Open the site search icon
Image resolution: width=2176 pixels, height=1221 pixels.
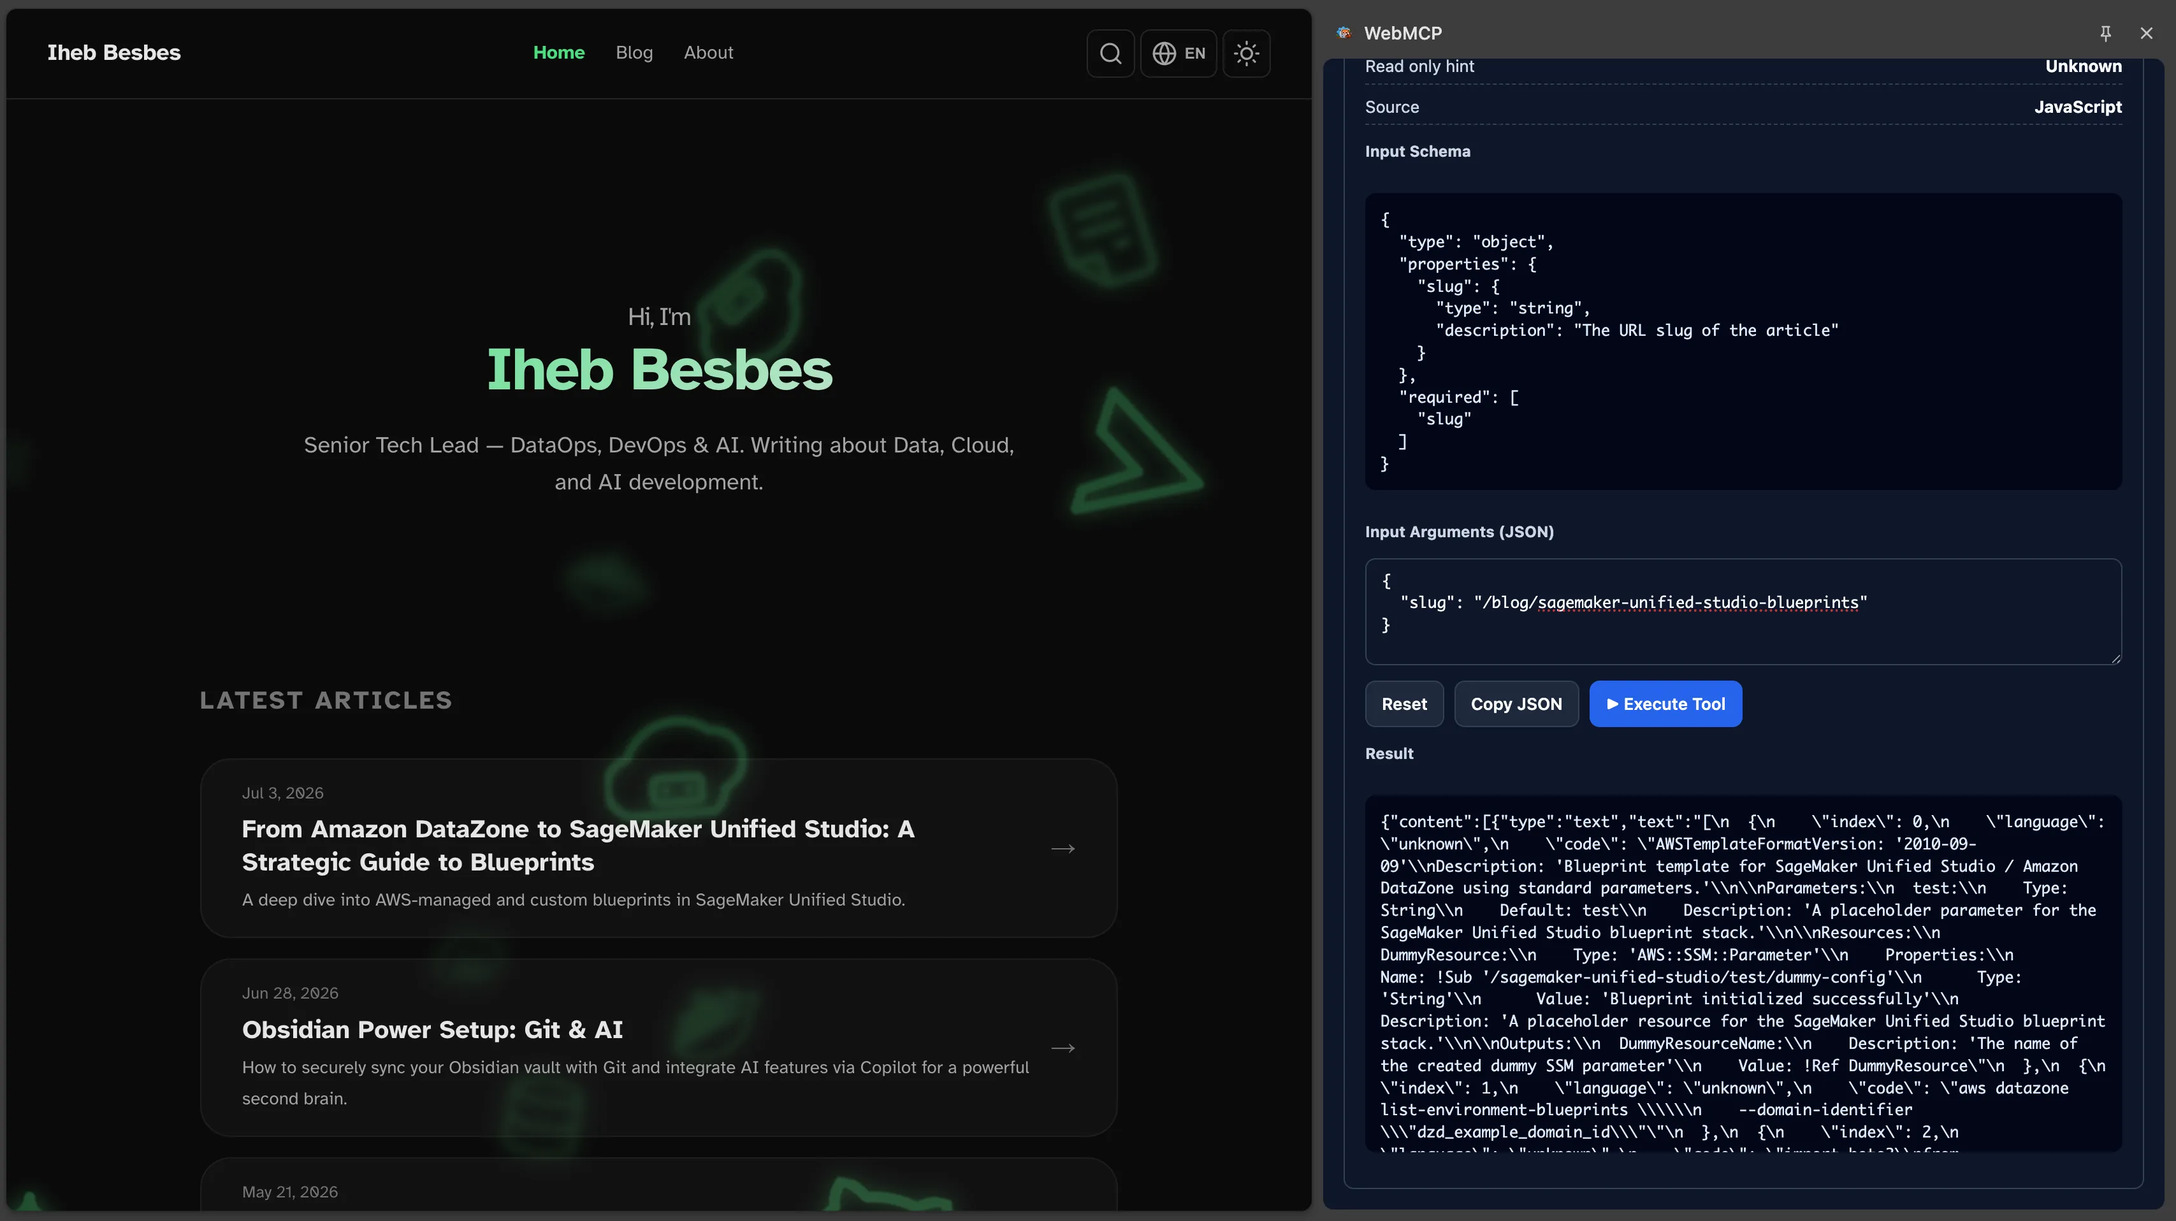click(1110, 53)
